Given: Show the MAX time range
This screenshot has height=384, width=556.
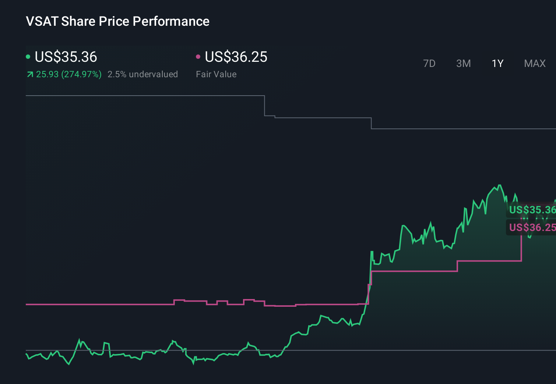Looking at the screenshot, I should (x=535, y=64).
